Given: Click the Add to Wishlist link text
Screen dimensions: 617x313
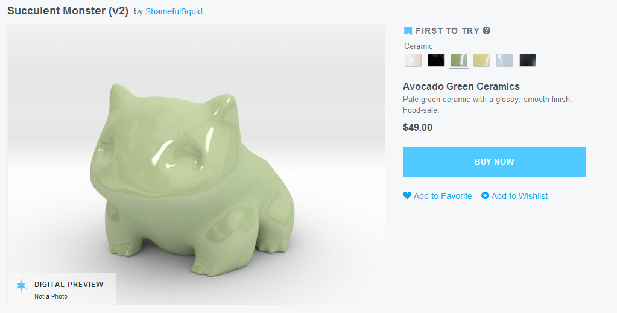Looking at the screenshot, I should [519, 196].
